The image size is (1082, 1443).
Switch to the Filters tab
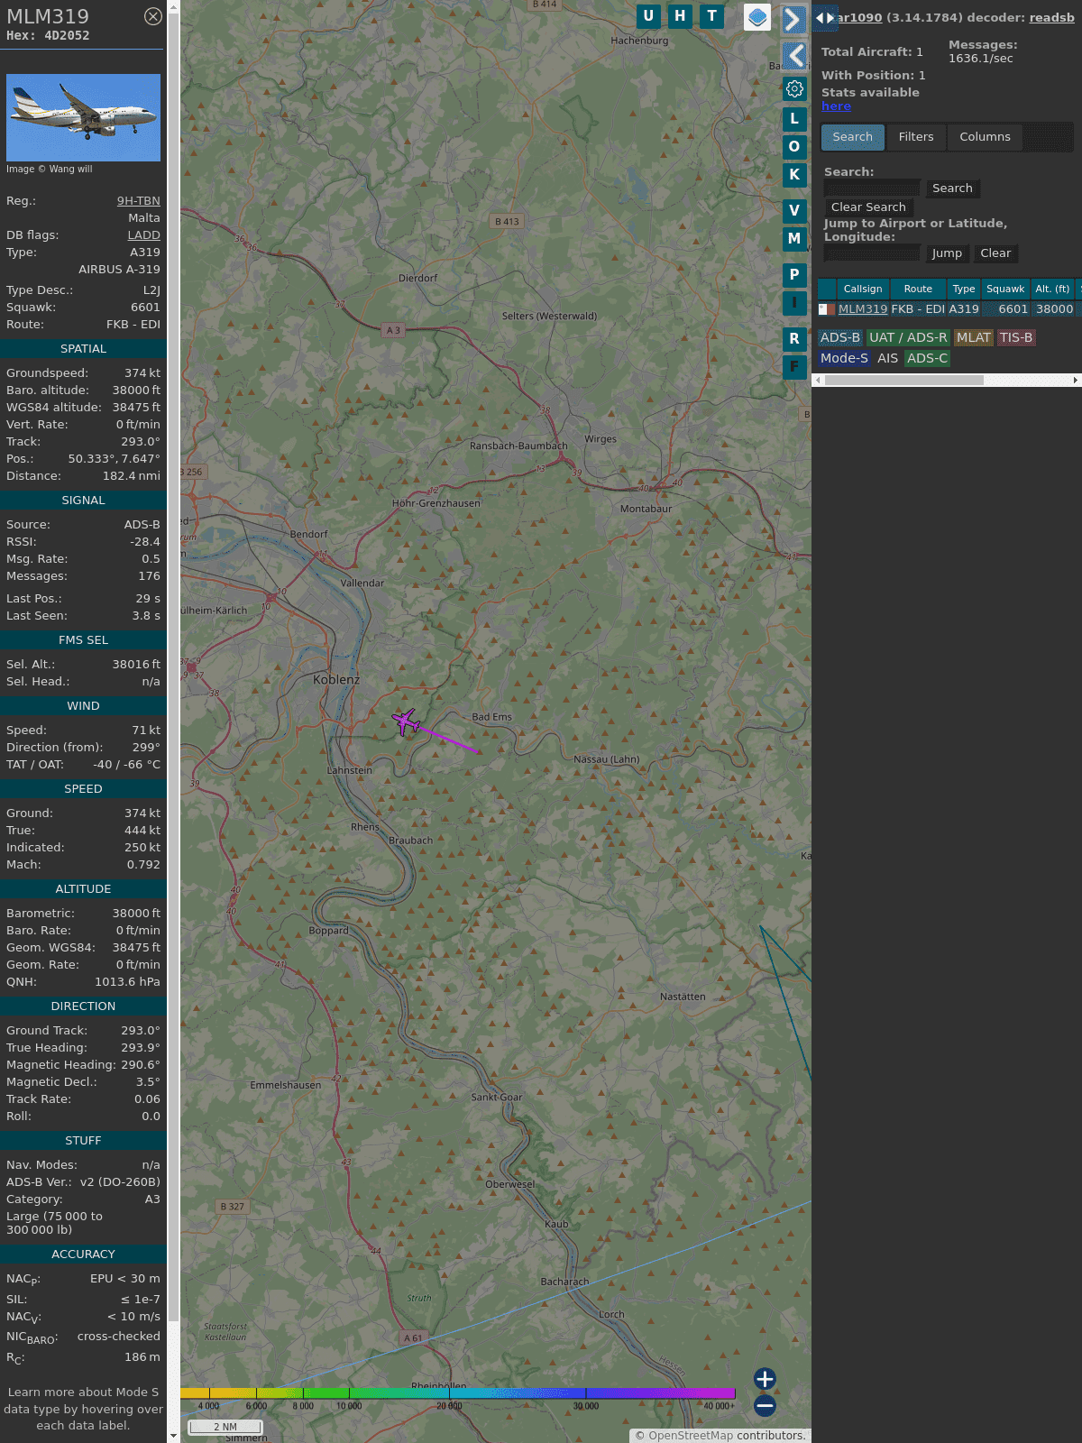[916, 137]
